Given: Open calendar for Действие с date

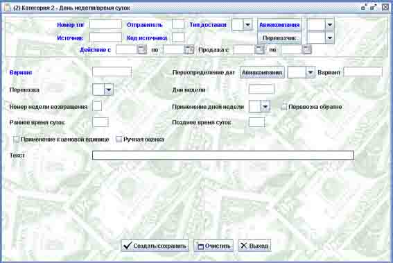Looking at the screenshot, I should [142, 49].
